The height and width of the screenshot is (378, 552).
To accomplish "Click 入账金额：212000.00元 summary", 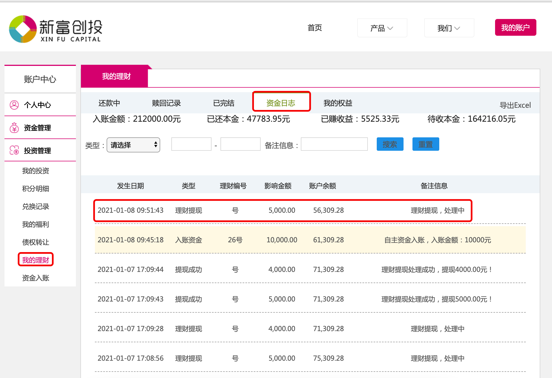I will point(137,119).
